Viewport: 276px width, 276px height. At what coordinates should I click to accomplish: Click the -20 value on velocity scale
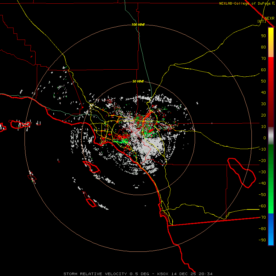point(262,161)
